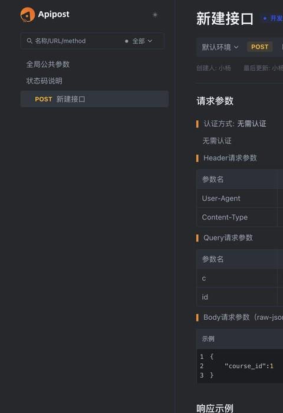Screen dimensions: 283x413
Task: Click the 开发 status tag beside the title
Action: tap(273, 18)
